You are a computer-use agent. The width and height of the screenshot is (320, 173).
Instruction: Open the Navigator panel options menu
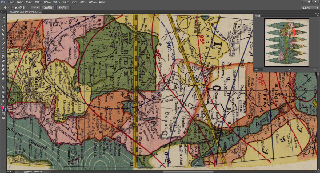(x=318, y=16)
